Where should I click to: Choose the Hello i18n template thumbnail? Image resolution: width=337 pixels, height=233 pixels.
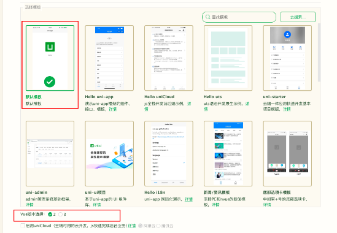coord(169,153)
